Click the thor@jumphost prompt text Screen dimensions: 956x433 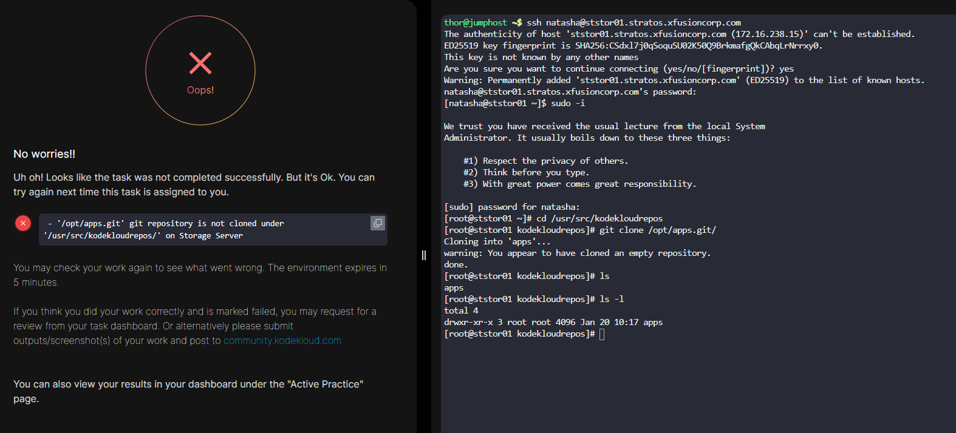click(x=475, y=22)
